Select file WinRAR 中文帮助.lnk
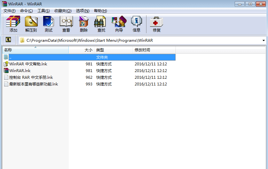 28,64
